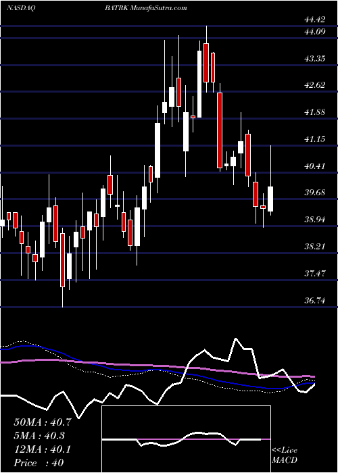Select the 41.15 price level label
This screenshot has width=338, height=473.
(315, 139)
